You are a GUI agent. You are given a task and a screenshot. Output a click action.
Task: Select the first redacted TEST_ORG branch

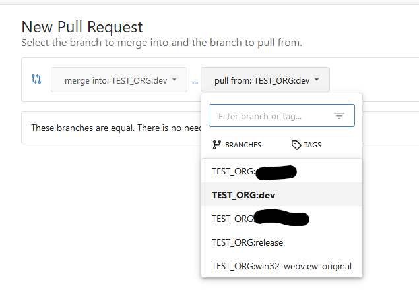click(254, 171)
